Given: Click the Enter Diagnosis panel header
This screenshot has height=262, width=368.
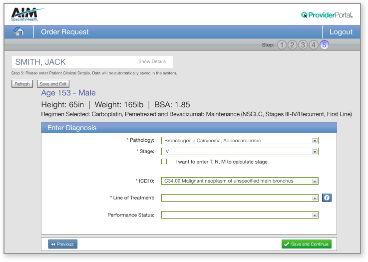Looking at the screenshot, I should (189, 128).
